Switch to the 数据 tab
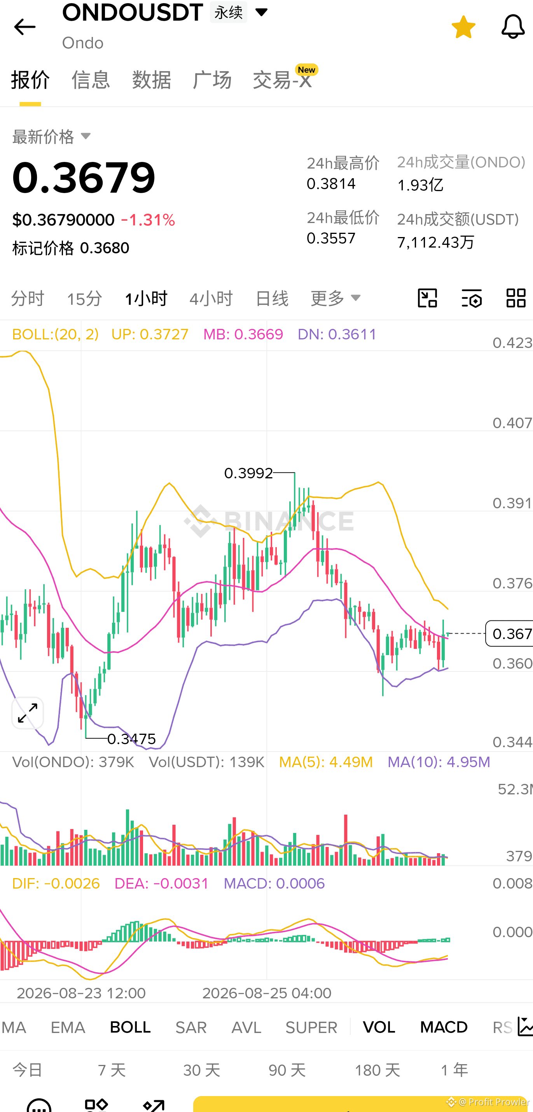Screen dimensions: 533x1112 pyautogui.click(x=152, y=80)
